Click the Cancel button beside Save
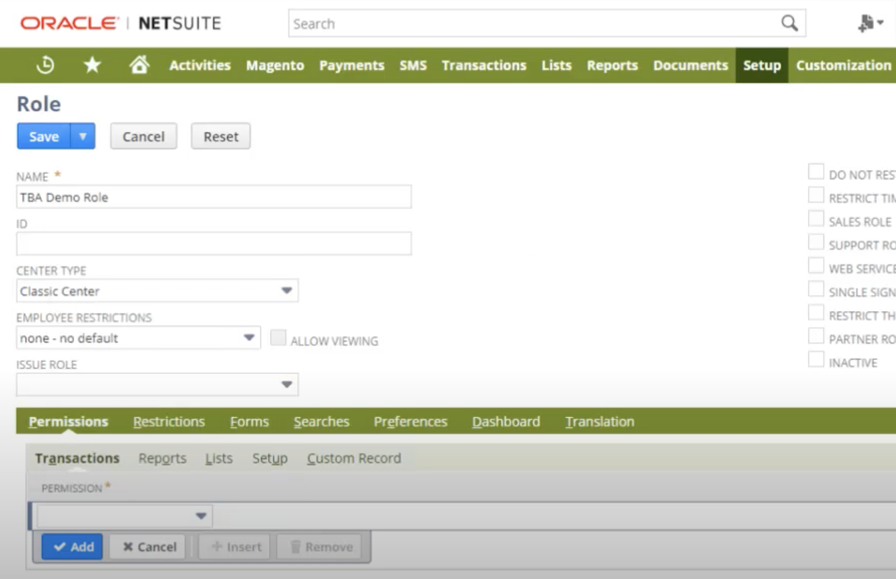Screen dimensions: 896x579 tap(143, 136)
